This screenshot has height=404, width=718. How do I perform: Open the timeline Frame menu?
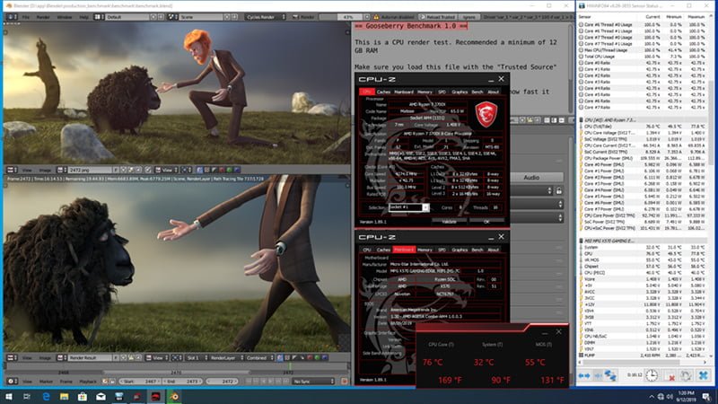pyautogui.click(x=66, y=381)
